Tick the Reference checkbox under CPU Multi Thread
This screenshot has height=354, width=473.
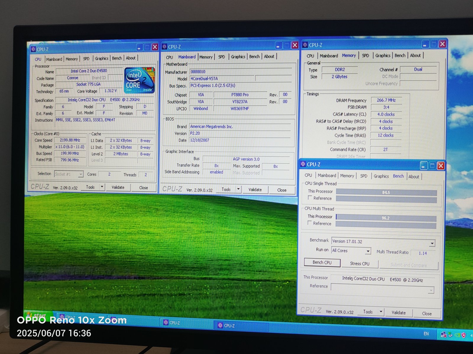(310, 223)
